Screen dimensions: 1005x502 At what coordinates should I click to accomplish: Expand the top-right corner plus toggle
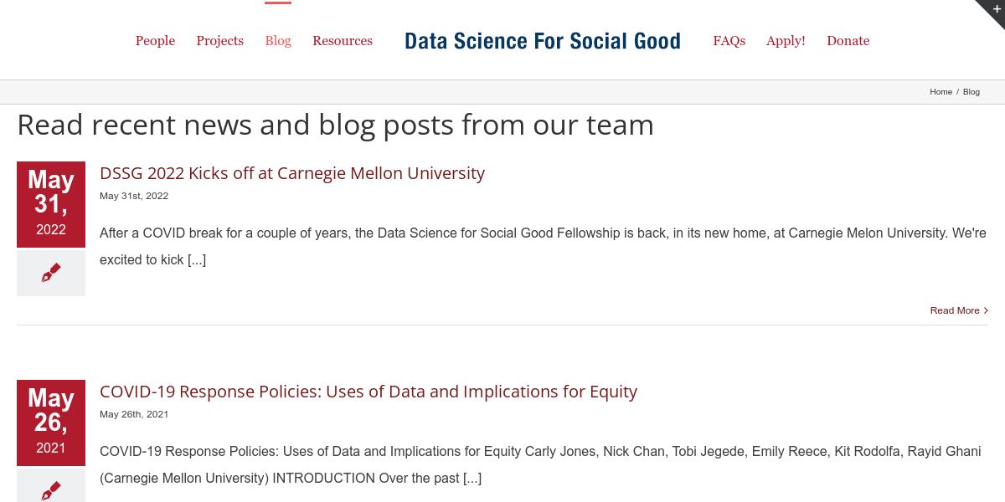pyautogui.click(x=996, y=8)
